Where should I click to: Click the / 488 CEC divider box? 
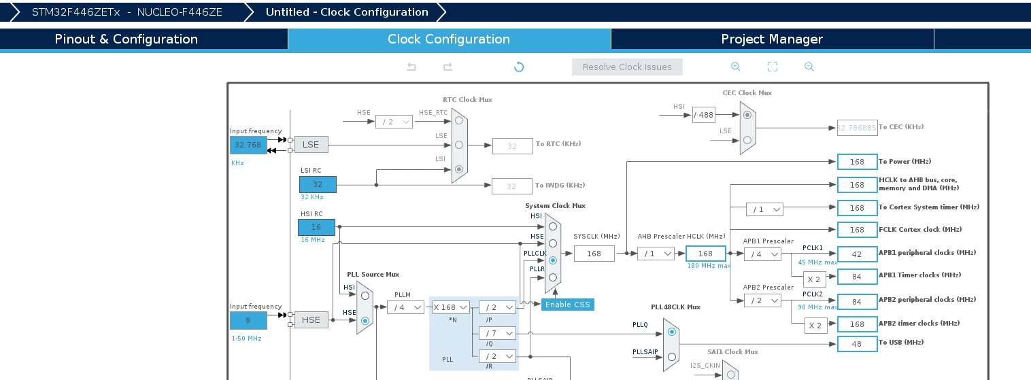tap(704, 115)
